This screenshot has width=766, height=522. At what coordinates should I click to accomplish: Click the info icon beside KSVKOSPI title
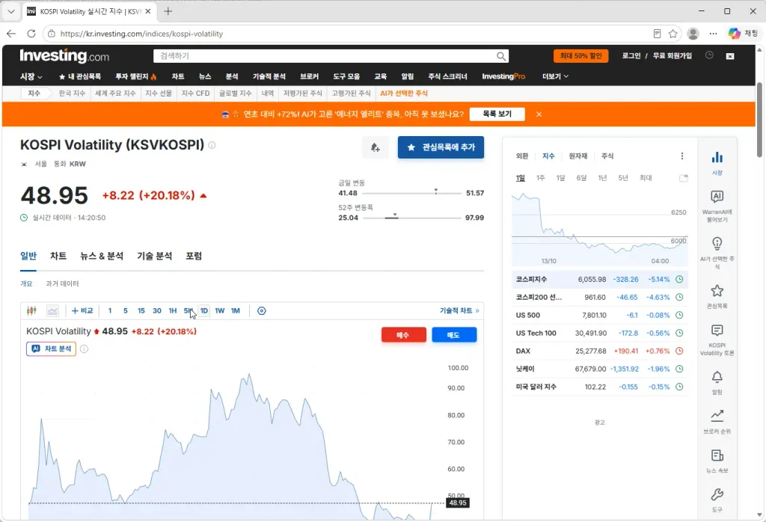tap(212, 145)
